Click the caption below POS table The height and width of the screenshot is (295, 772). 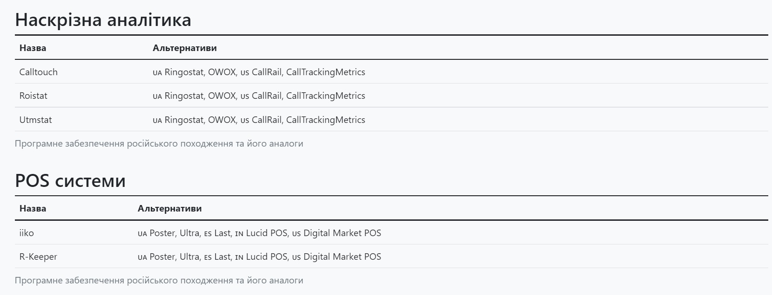click(x=159, y=281)
